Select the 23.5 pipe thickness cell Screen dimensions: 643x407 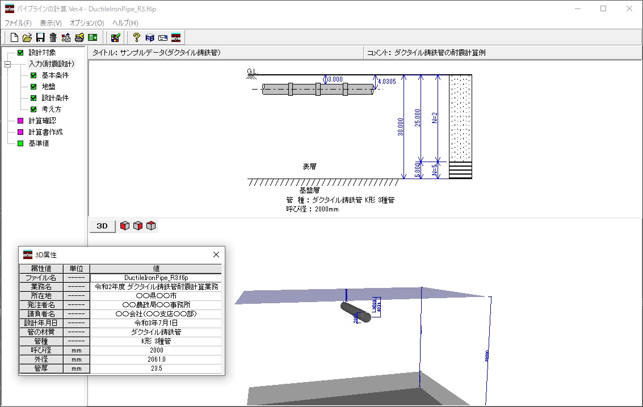[x=156, y=368]
